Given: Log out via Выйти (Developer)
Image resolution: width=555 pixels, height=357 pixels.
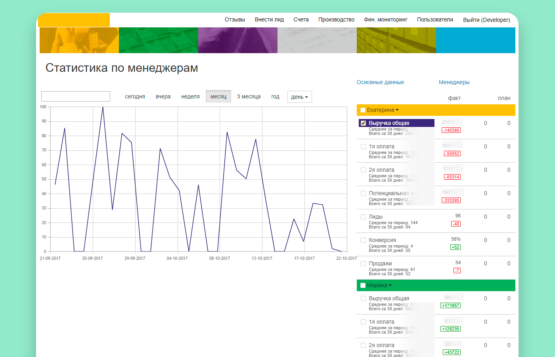Looking at the screenshot, I should pos(486,20).
